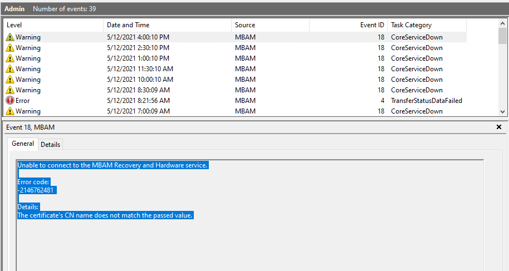The image size is (509, 271).
Task: Click the certificate CN name mismatch message
Action: pyautogui.click(x=105, y=215)
